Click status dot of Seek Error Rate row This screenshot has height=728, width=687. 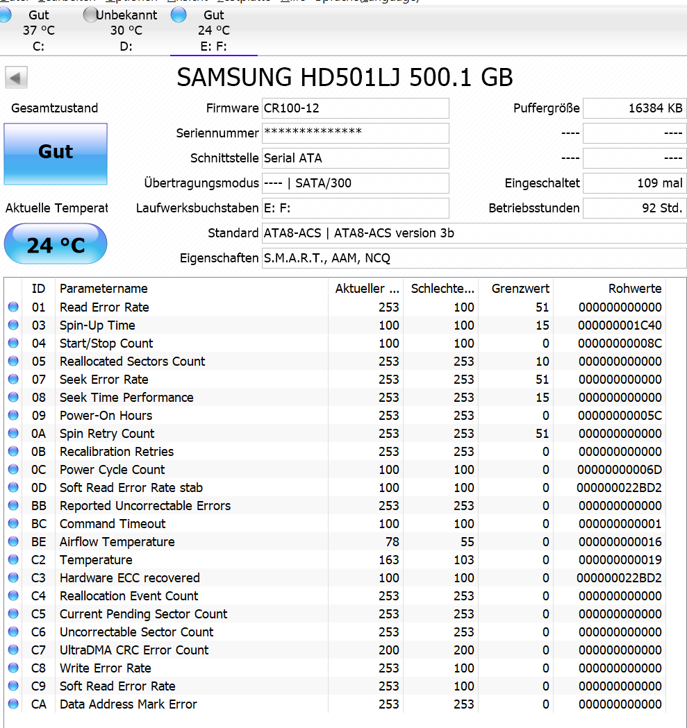point(13,379)
